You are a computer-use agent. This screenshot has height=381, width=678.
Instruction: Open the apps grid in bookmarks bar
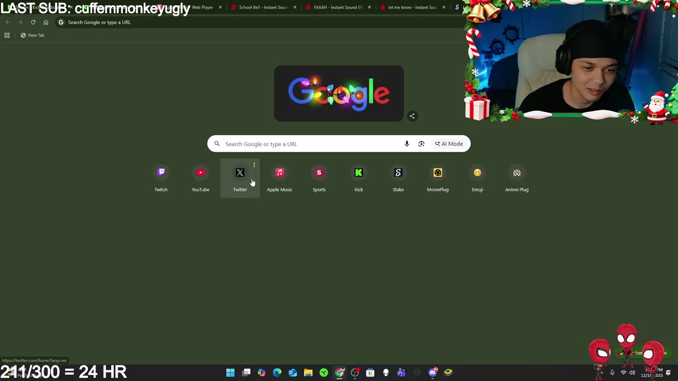[x=7, y=35]
